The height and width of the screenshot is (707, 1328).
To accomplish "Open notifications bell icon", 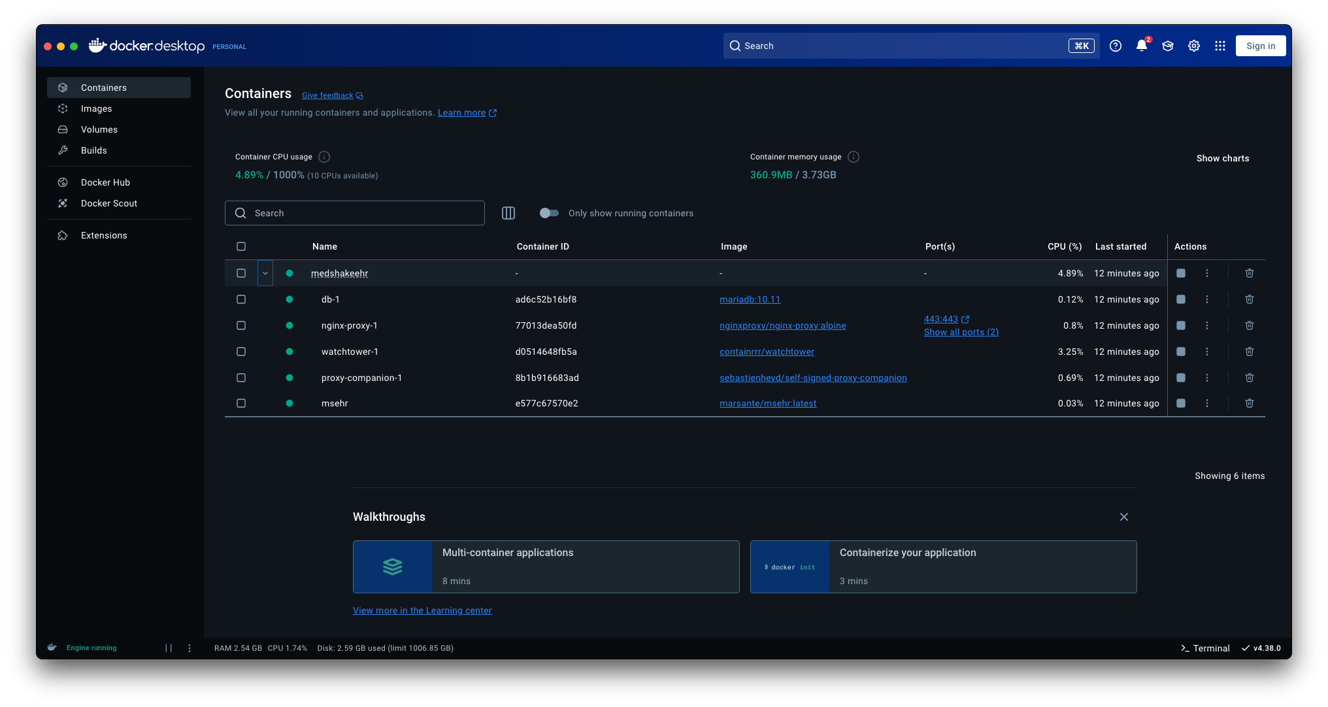I will [x=1142, y=46].
